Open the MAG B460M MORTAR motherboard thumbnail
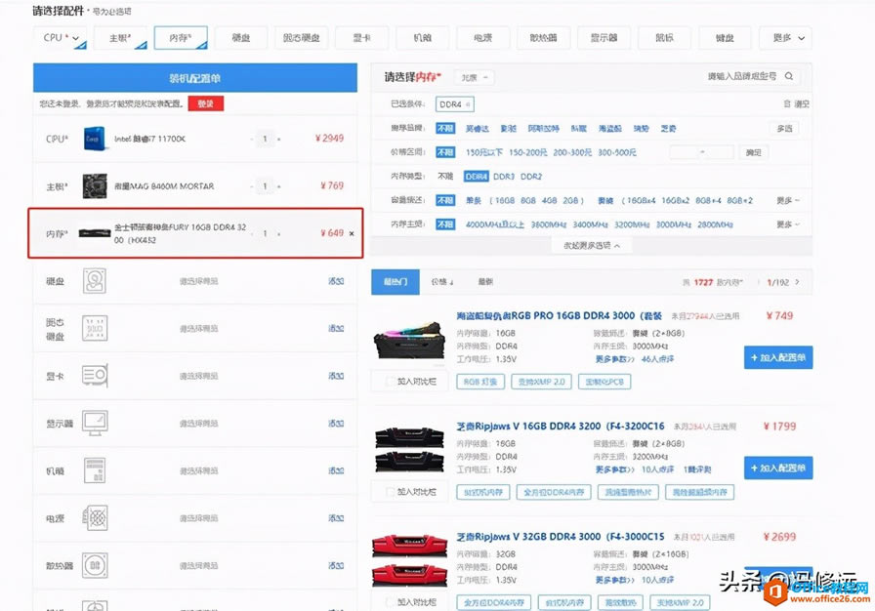This screenshot has width=875, height=611. 95,185
